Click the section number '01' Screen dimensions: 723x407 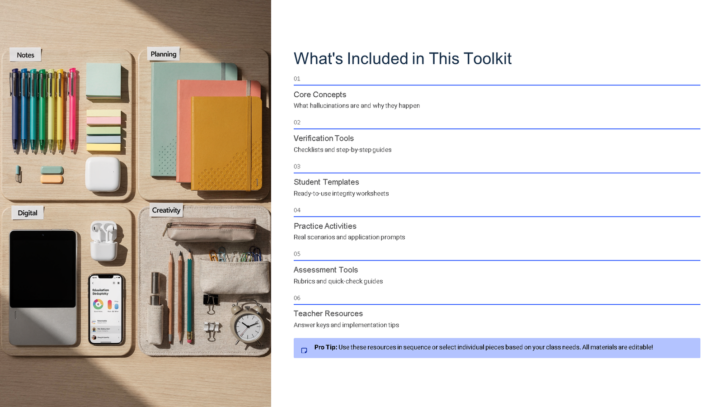point(297,79)
